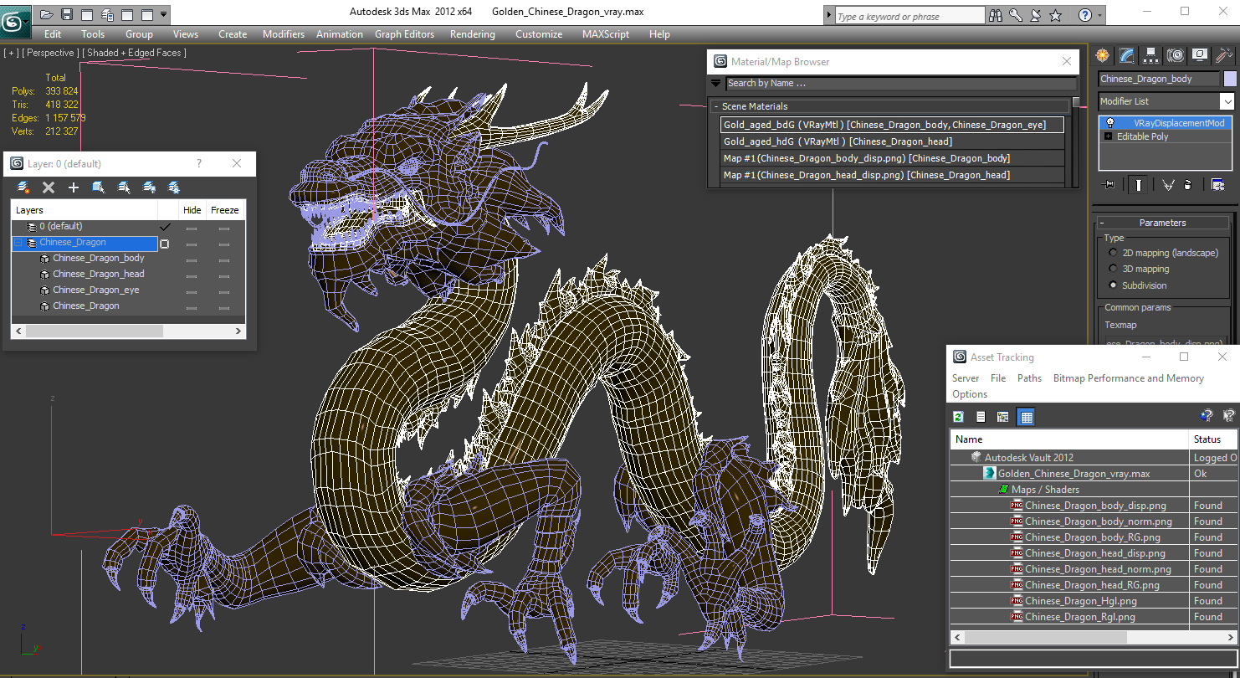Click Configure Modifier Sets icon

1218,185
